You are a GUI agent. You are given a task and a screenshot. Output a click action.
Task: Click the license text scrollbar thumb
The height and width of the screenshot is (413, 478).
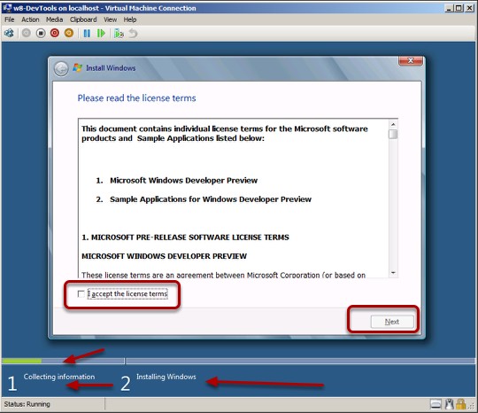click(x=393, y=134)
